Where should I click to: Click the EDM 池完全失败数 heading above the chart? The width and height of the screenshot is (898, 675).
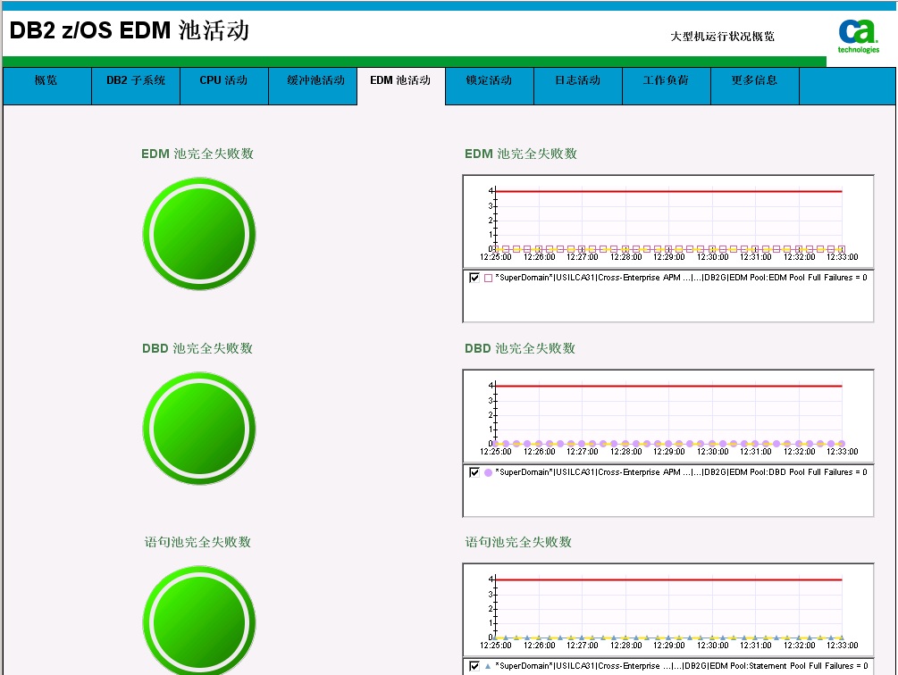(x=521, y=154)
